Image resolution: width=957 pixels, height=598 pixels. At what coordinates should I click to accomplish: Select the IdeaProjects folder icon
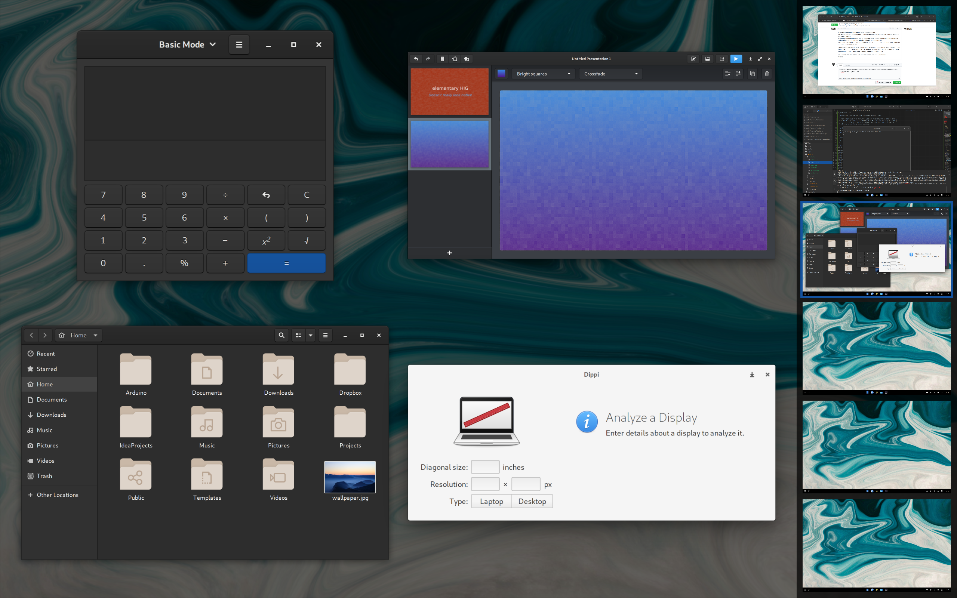[x=136, y=422]
